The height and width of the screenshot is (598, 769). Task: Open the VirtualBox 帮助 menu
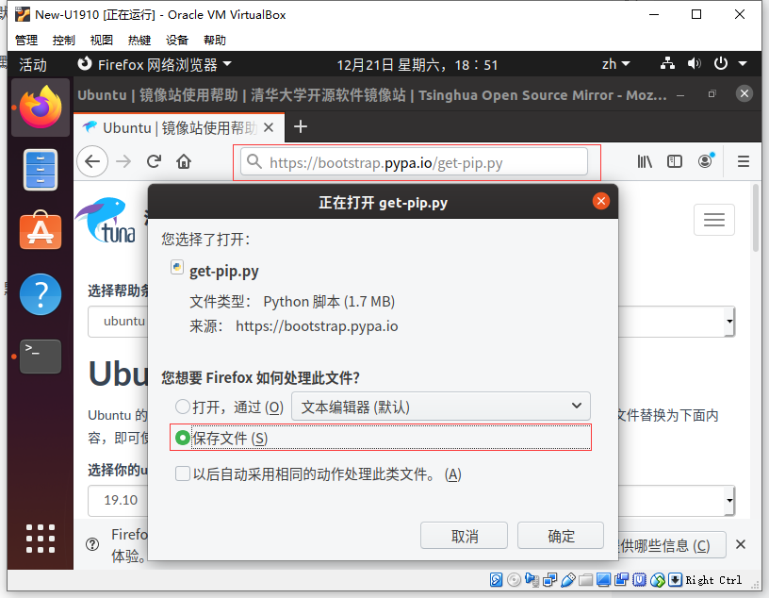pyautogui.click(x=215, y=40)
